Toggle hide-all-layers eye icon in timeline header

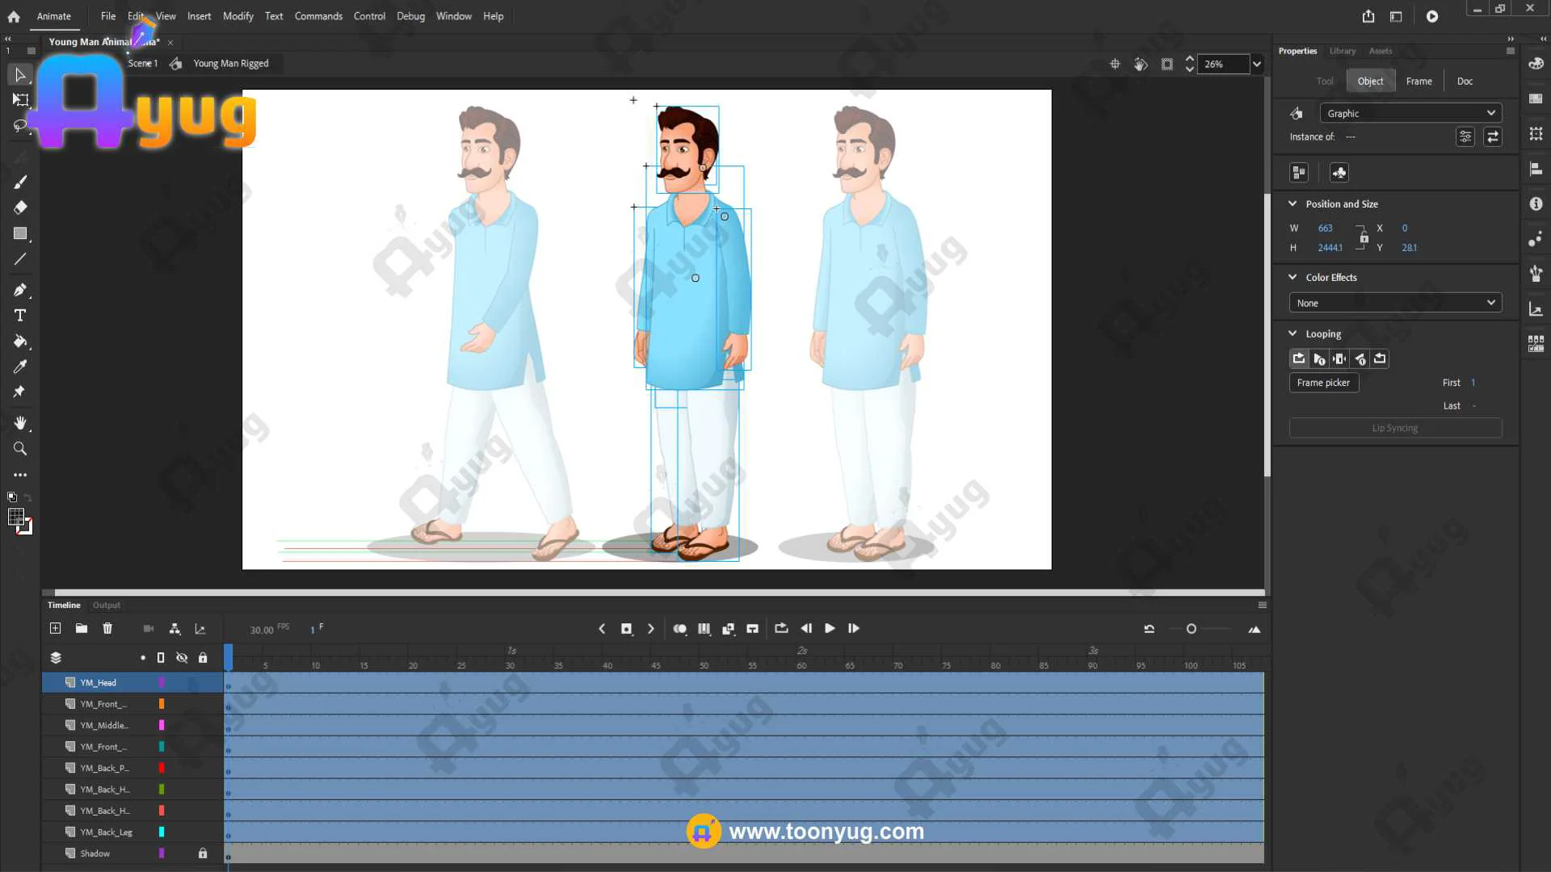point(182,657)
